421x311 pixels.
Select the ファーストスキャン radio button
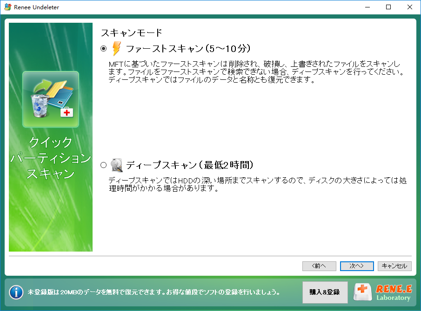click(x=103, y=48)
